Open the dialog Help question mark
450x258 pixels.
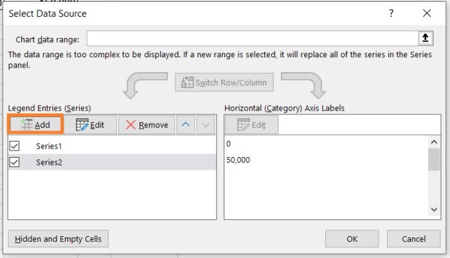[x=391, y=14]
